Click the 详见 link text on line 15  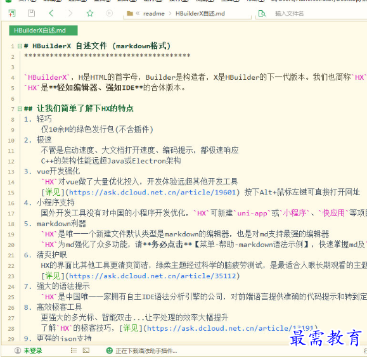point(53,193)
